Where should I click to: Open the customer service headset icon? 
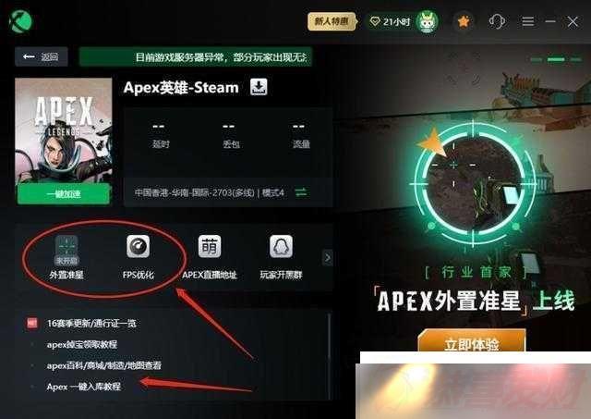497,21
